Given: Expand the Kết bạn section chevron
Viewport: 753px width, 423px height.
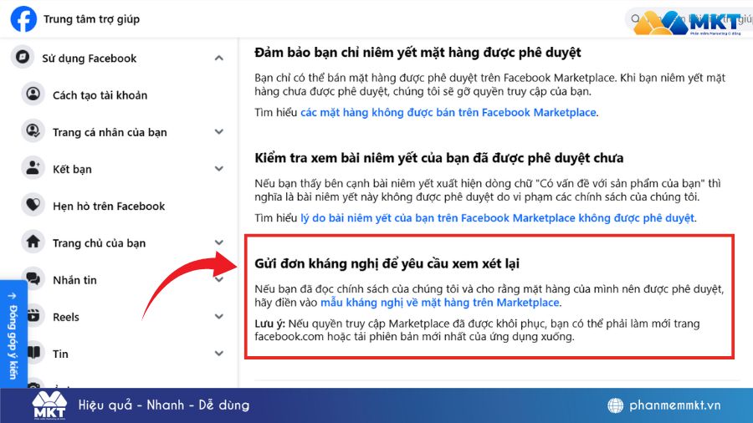Looking at the screenshot, I should click(x=219, y=169).
